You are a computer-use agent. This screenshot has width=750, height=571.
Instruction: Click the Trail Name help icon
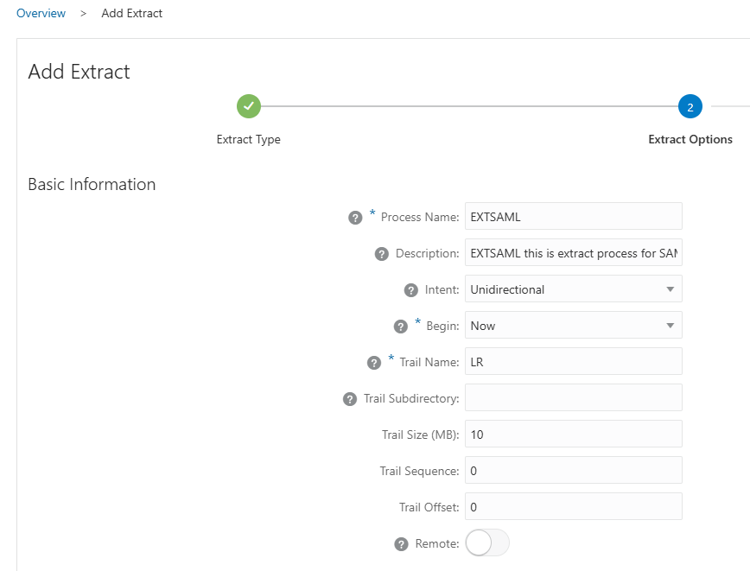(x=374, y=363)
